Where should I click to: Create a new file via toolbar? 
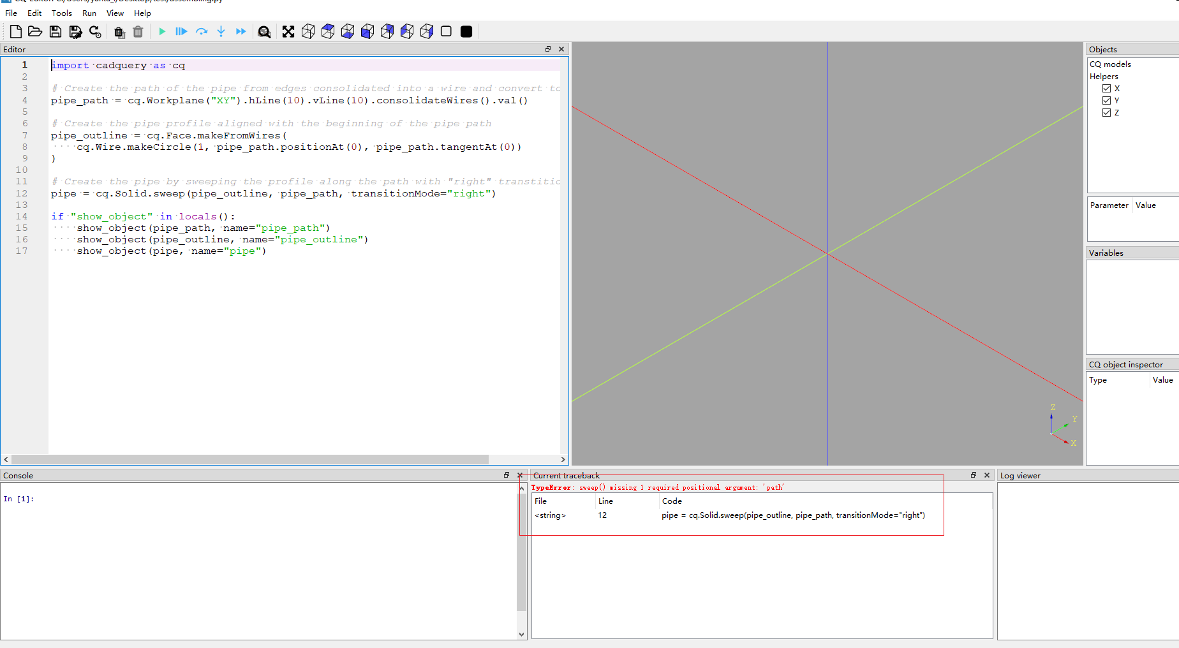[x=16, y=31]
